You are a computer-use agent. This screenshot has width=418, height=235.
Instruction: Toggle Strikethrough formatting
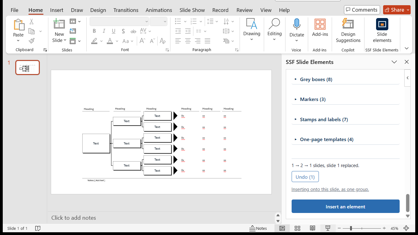point(133,31)
